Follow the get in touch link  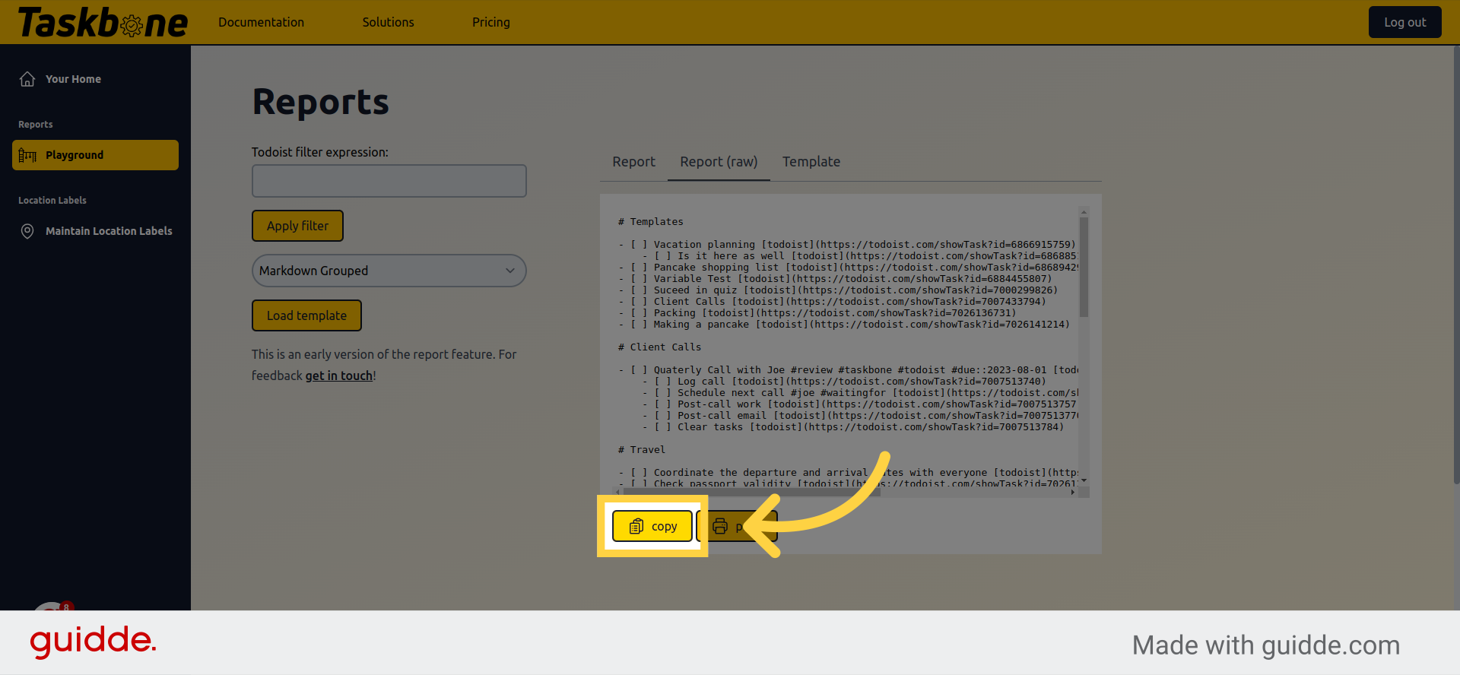(339, 376)
